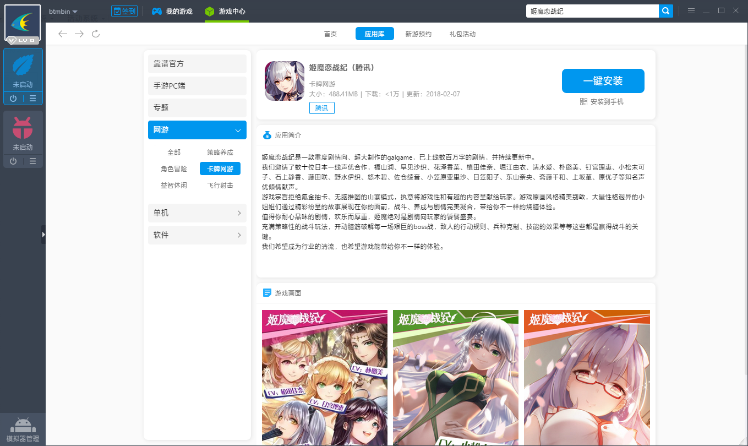
Task: Maximize the emulator window
Action: tap(721, 11)
